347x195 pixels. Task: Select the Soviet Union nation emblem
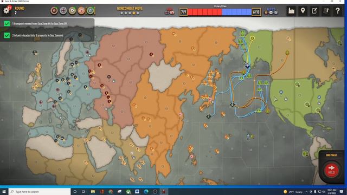[54, 11]
